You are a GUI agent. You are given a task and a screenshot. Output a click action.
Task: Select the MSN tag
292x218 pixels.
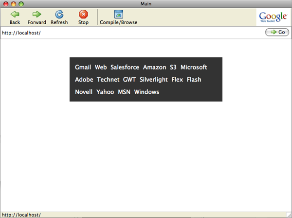[124, 92]
